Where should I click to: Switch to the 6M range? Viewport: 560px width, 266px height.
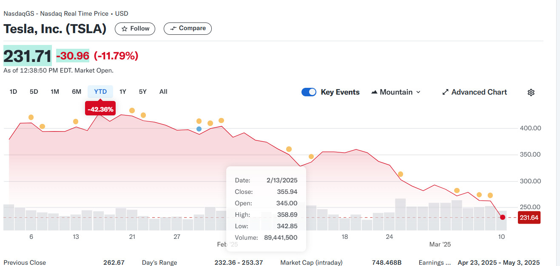77,92
